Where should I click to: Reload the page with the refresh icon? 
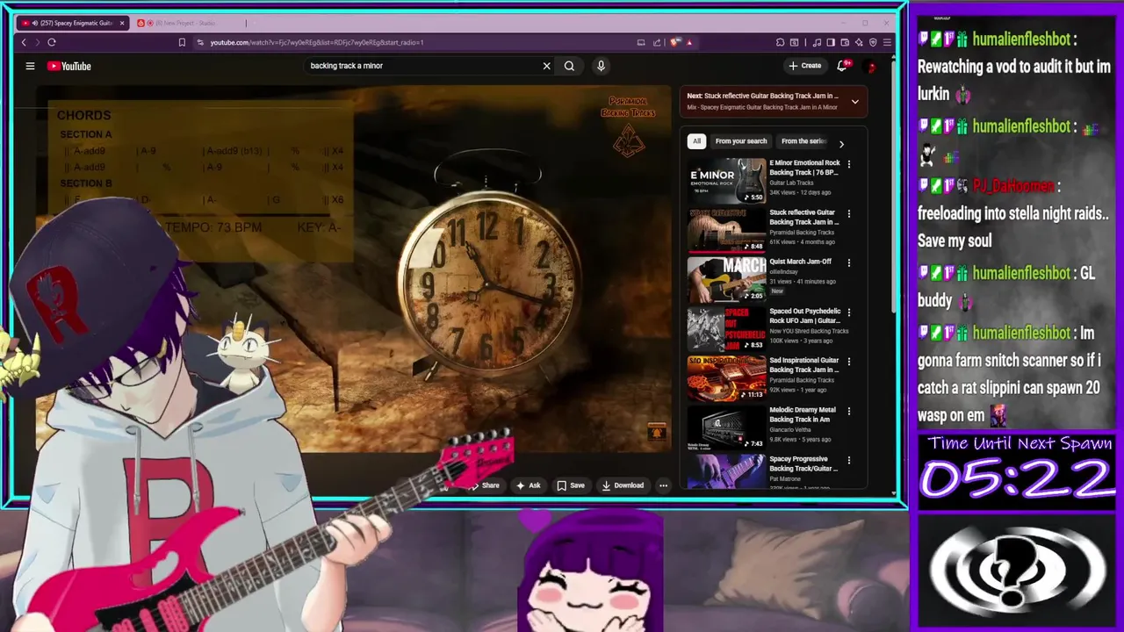coord(52,42)
